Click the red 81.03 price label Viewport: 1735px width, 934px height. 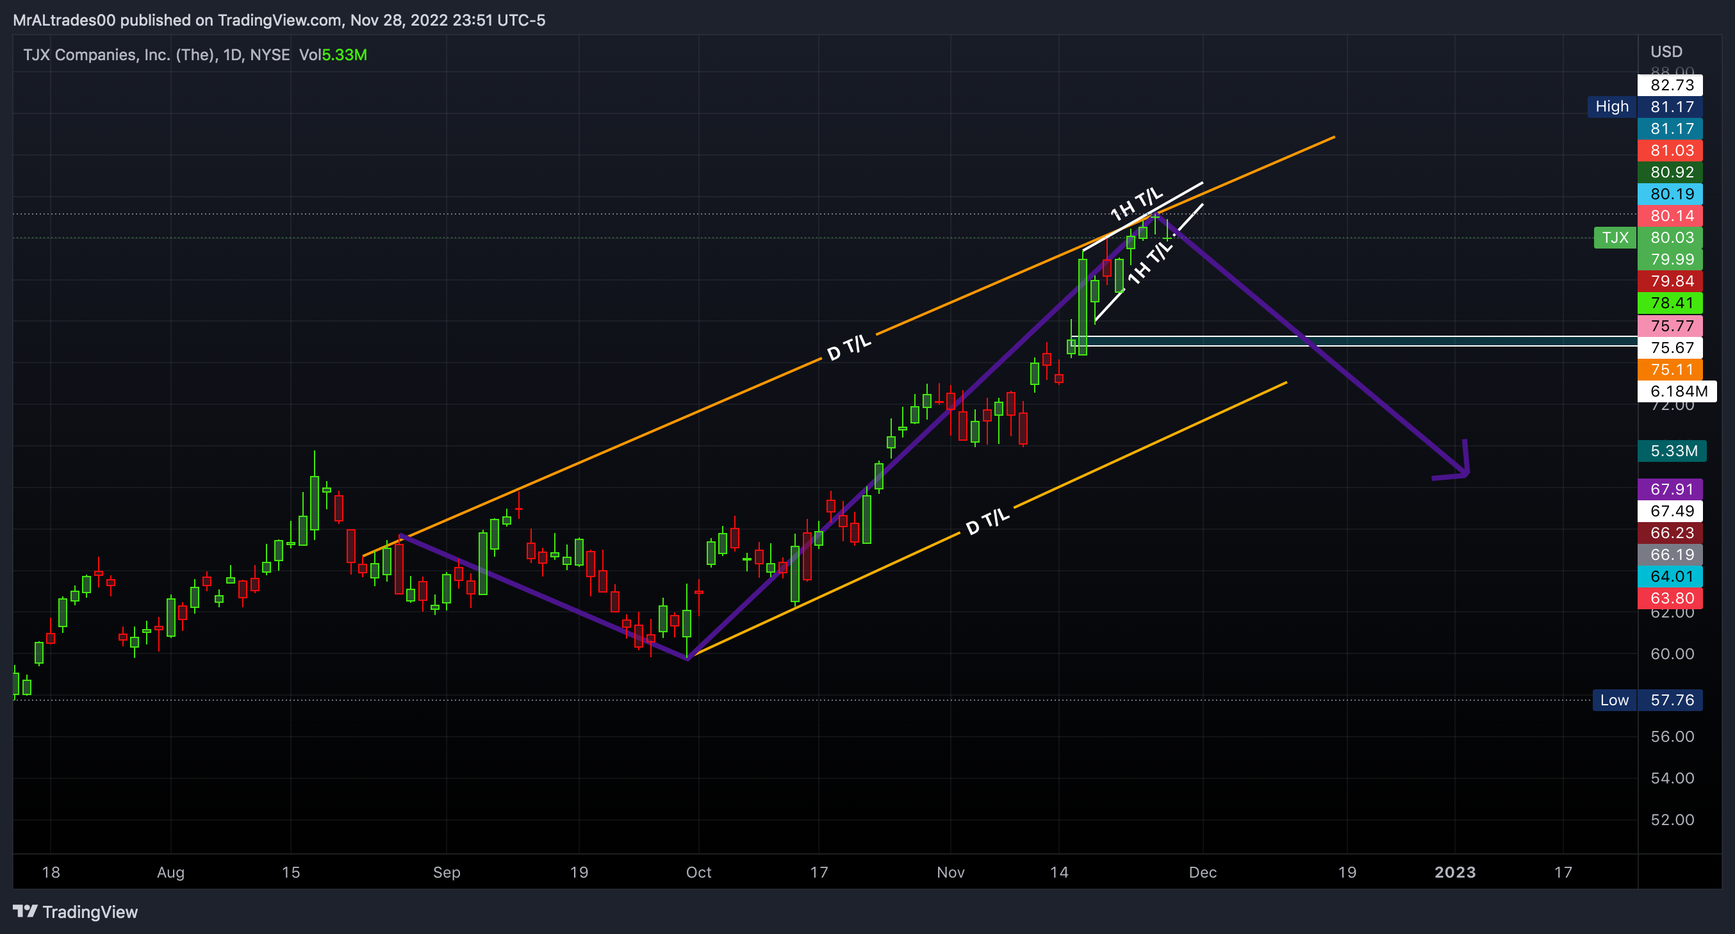(1671, 150)
